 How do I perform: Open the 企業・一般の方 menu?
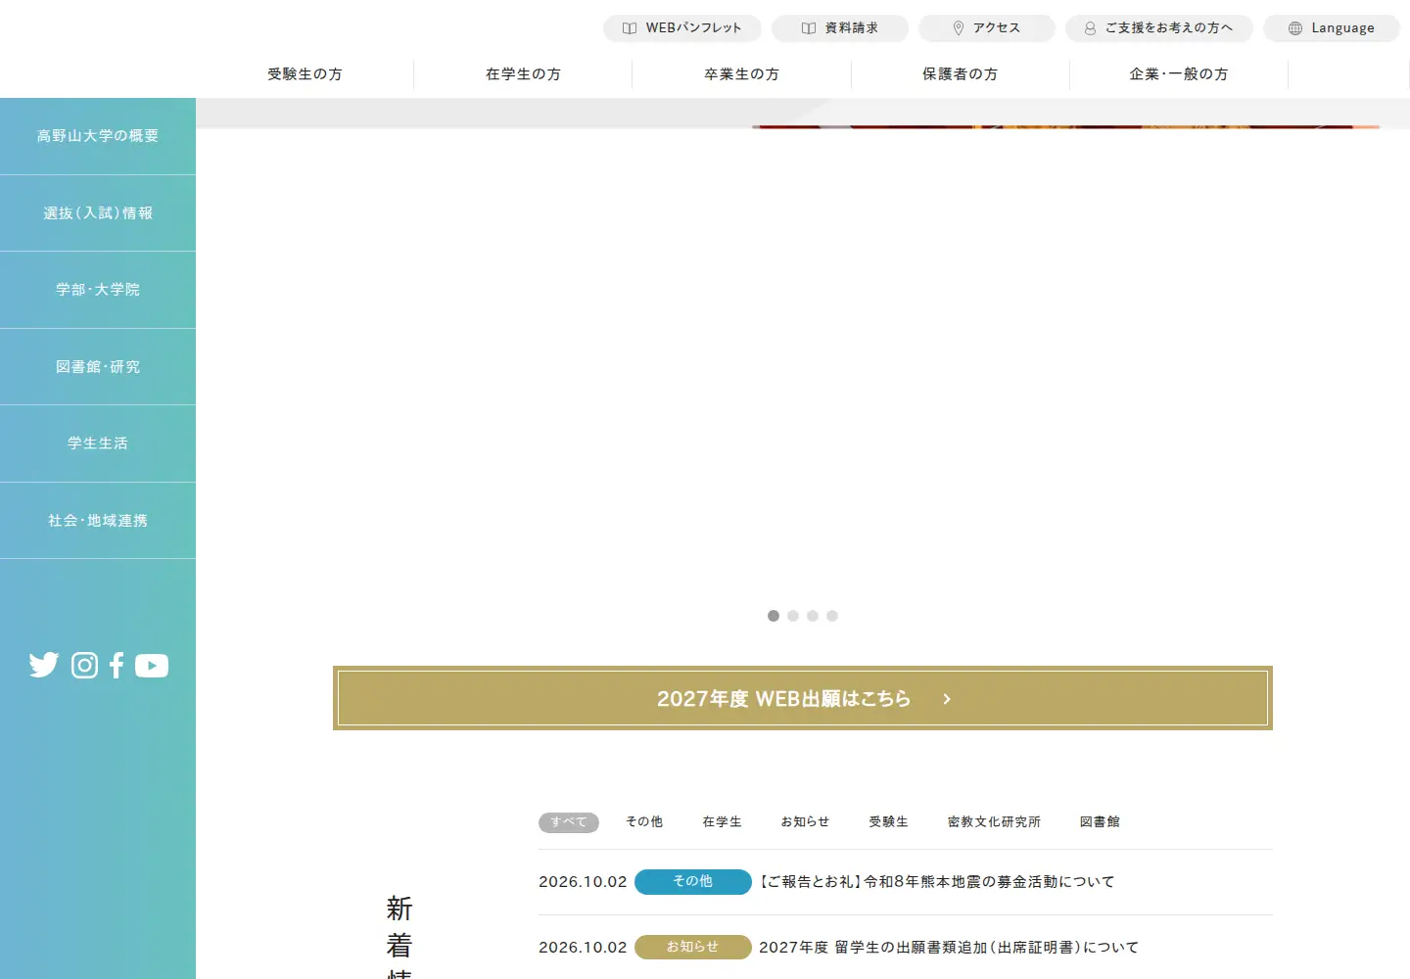click(x=1179, y=74)
